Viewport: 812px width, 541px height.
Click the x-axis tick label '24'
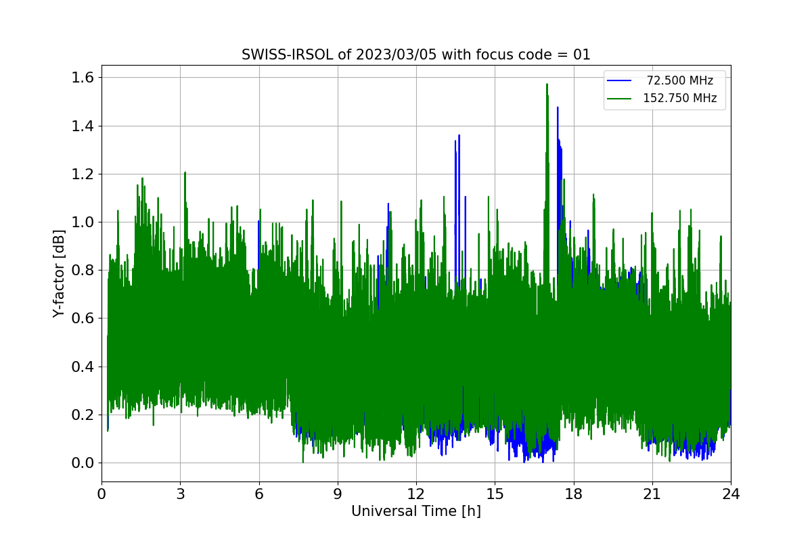pos(731,494)
